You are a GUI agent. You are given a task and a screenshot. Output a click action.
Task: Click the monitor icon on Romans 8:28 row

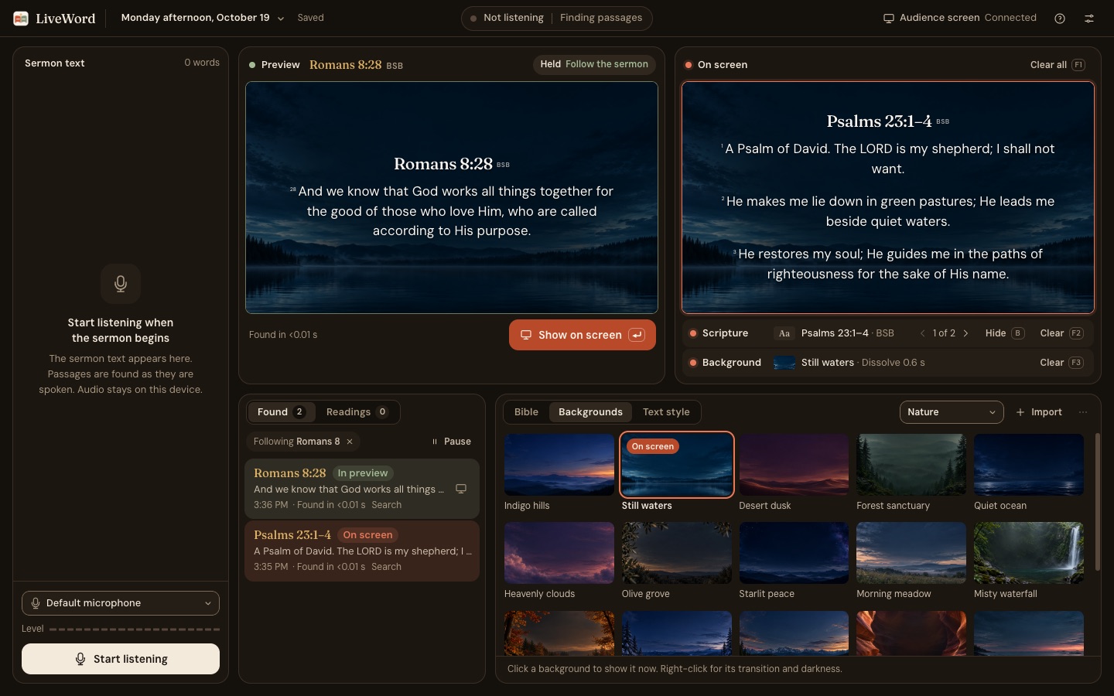pos(461,489)
